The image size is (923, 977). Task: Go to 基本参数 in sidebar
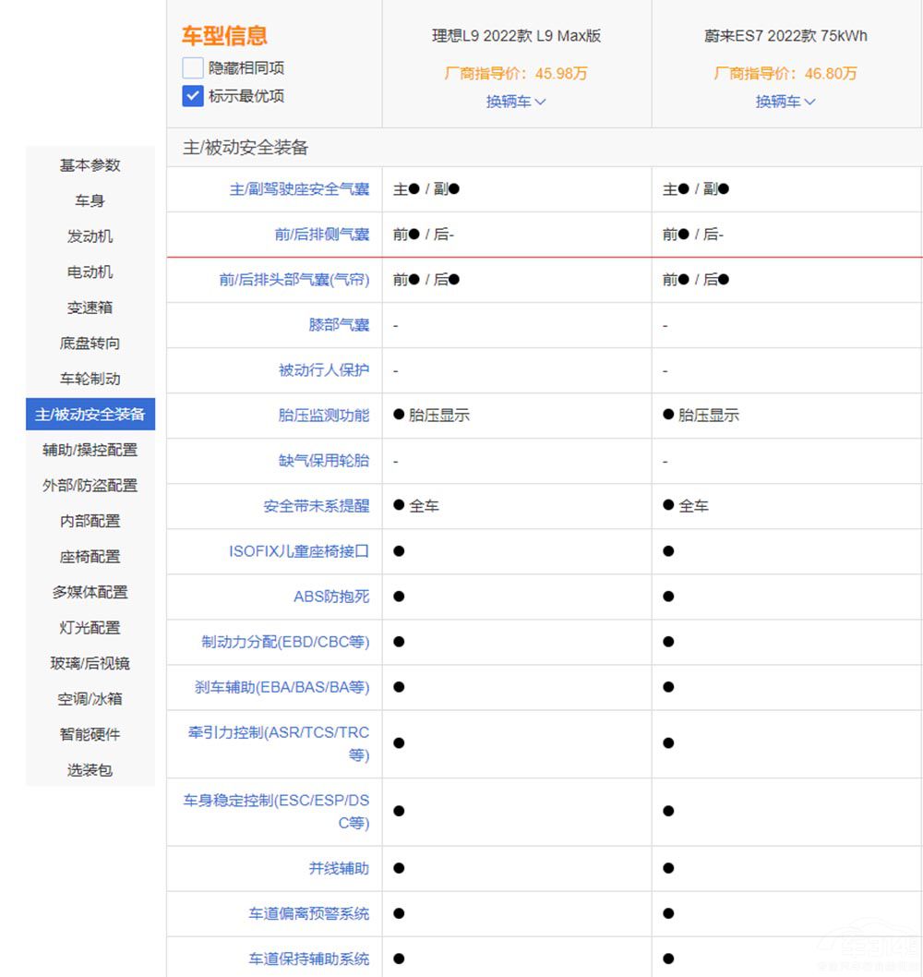(90, 165)
